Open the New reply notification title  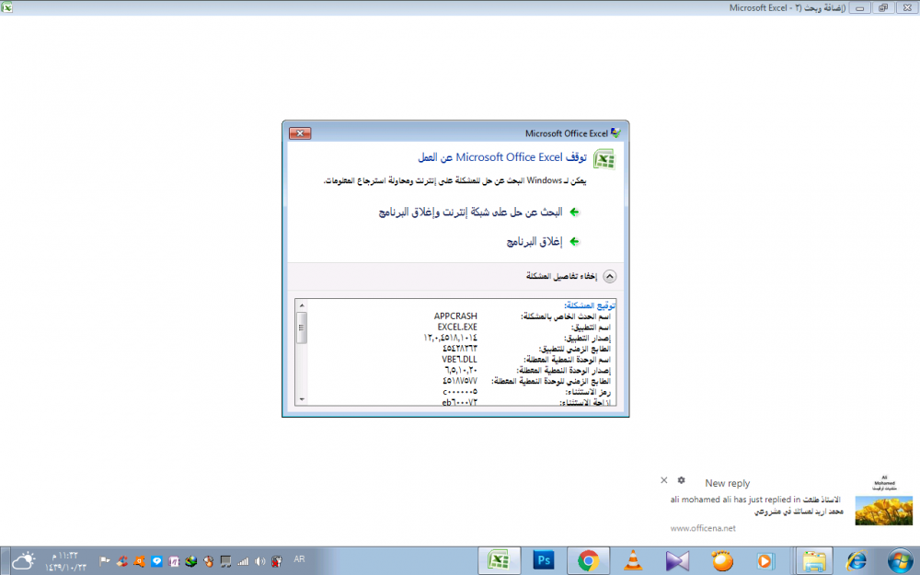[x=728, y=483]
